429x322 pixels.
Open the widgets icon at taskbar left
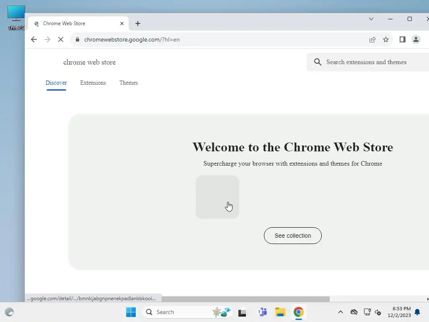(10, 312)
